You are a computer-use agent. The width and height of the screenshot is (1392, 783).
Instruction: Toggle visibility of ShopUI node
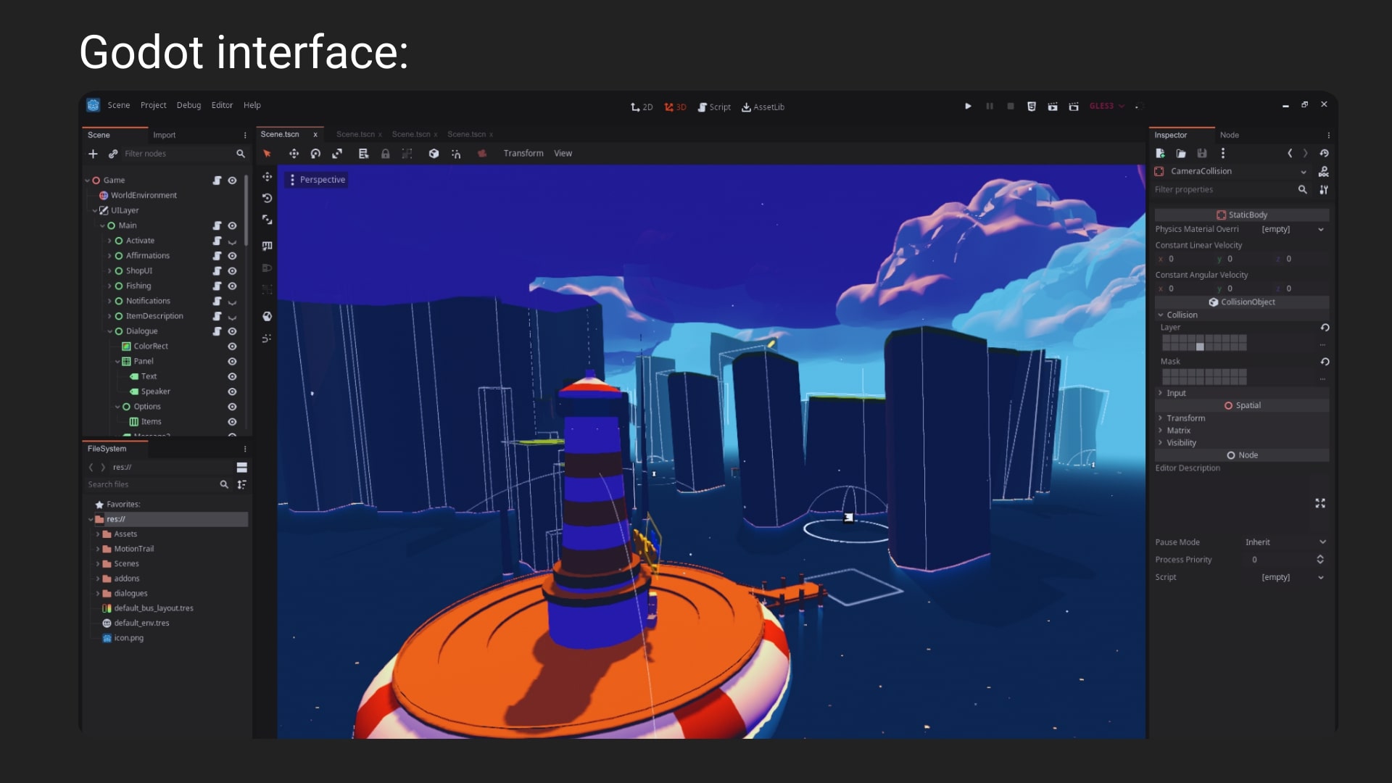click(232, 271)
